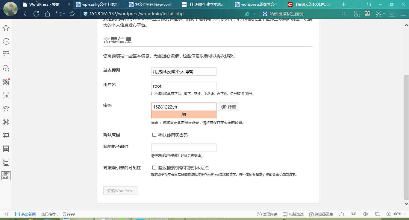The image size is (409, 220).
Task: Click the scissors screenshot tool
Action: 378,14
